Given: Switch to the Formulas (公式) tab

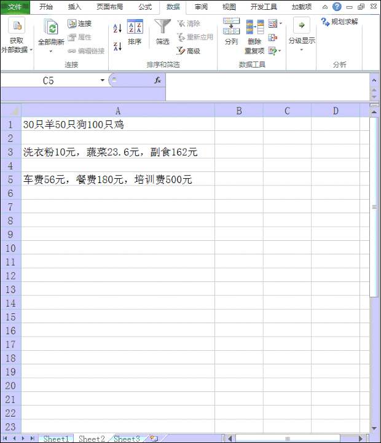Looking at the screenshot, I should (x=145, y=7).
